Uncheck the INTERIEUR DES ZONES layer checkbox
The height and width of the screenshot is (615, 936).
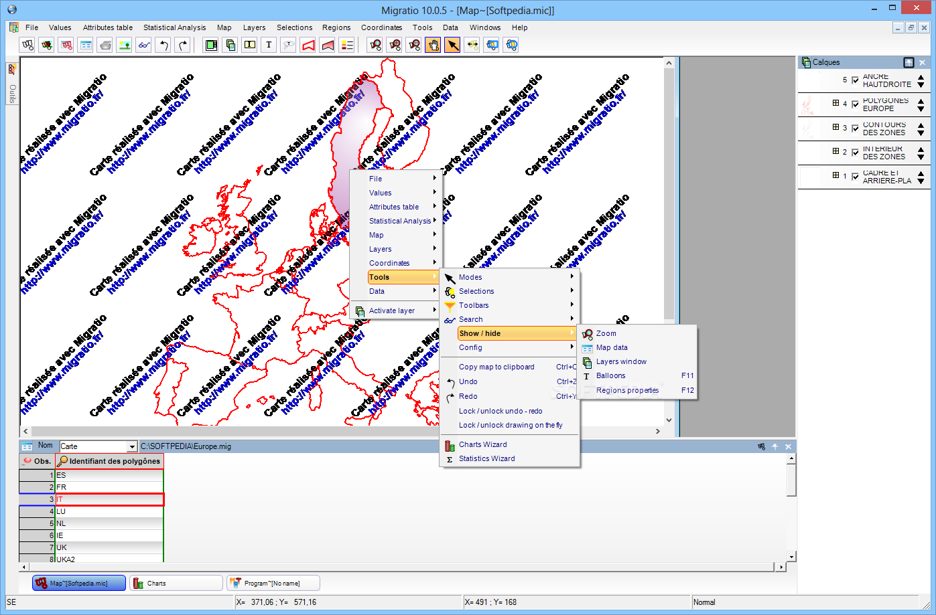[855, 153]
